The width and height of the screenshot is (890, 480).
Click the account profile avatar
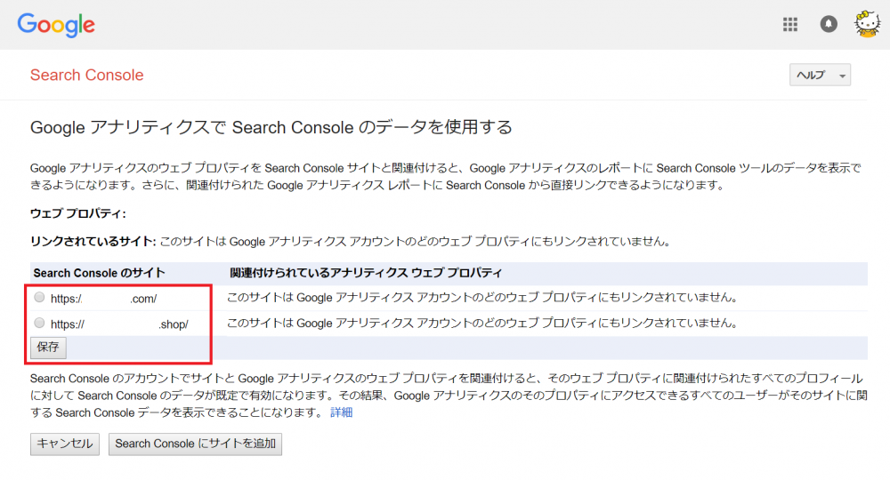click(867, 24)
